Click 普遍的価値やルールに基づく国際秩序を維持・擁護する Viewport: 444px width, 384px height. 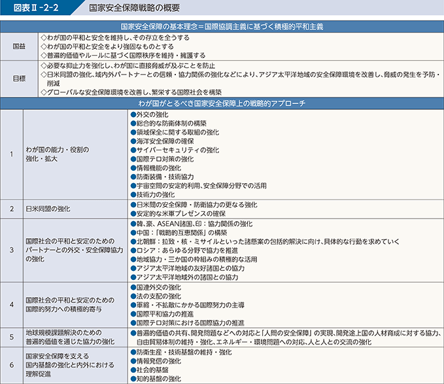pos(123,55)
